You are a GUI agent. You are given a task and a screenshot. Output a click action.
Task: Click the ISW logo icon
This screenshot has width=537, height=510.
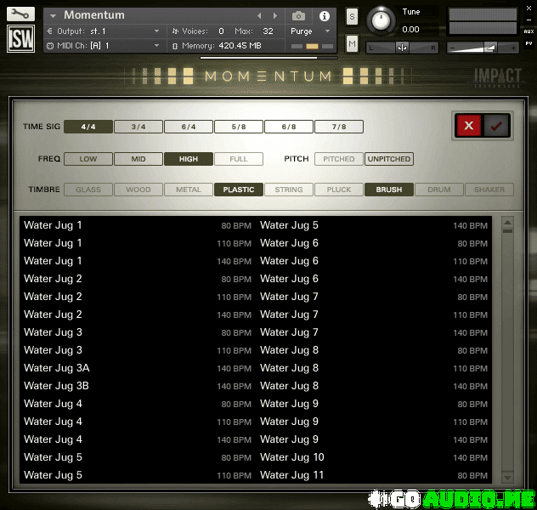(x=21, y=39)
